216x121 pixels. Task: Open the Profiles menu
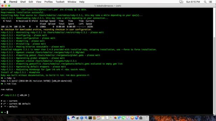48,2
